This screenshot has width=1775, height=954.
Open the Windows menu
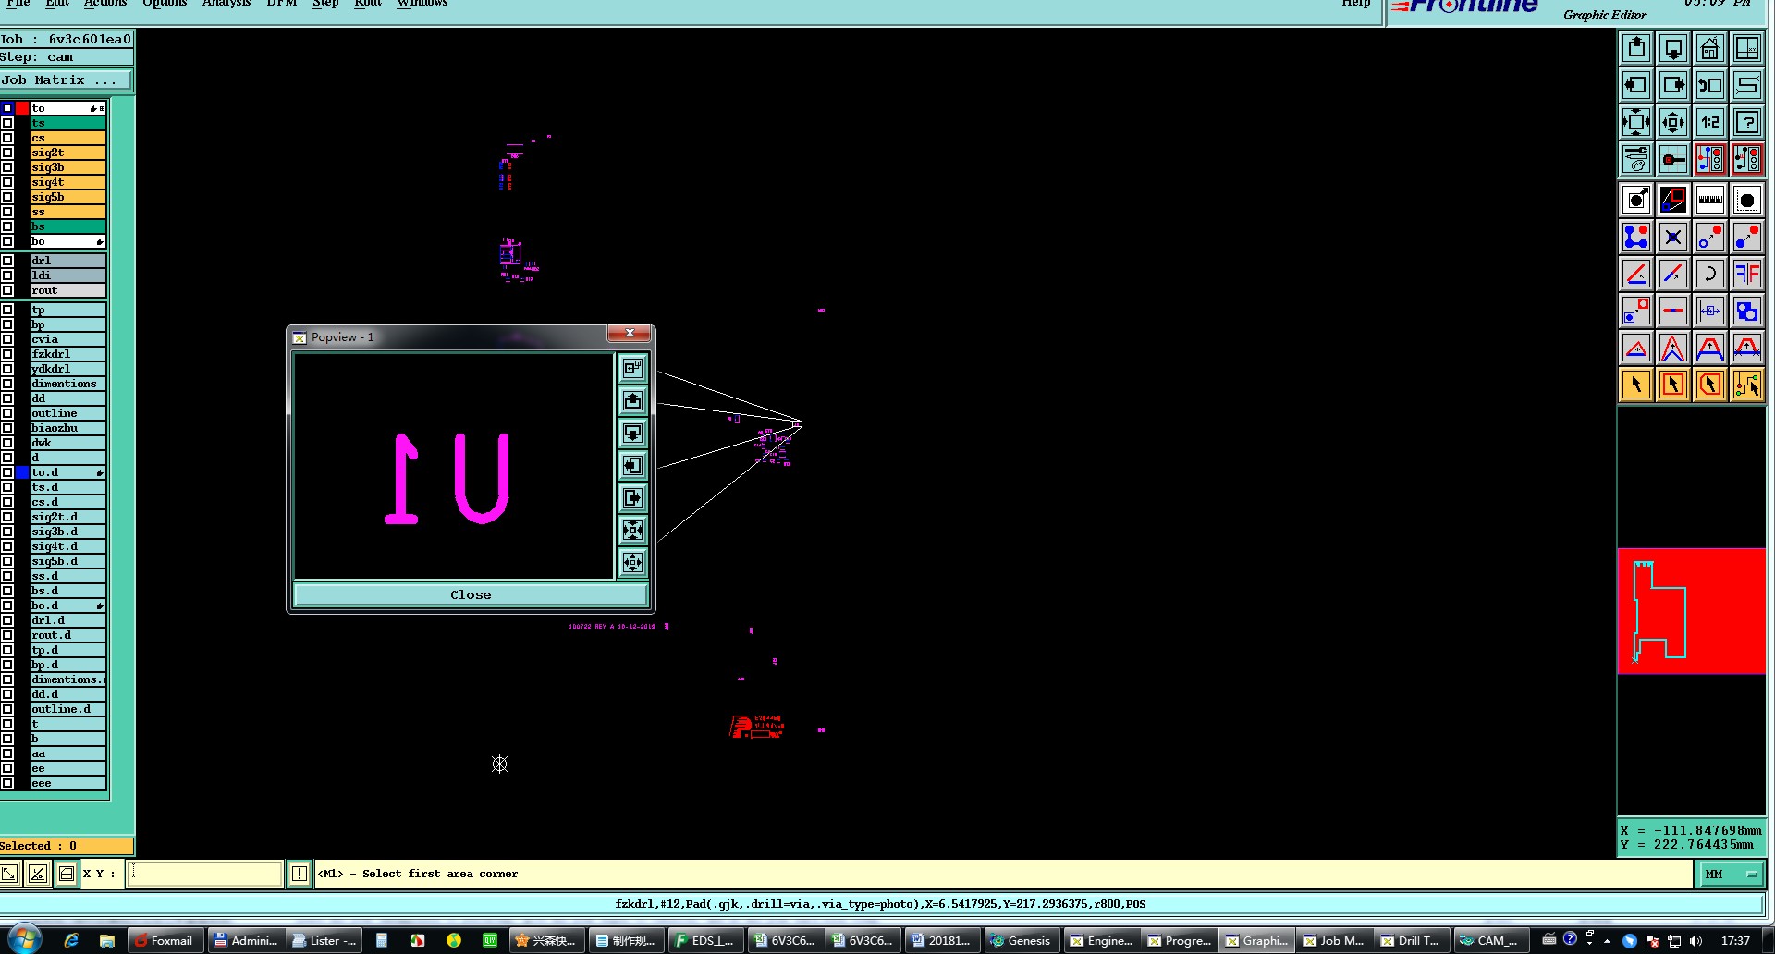(x=422, y=3)
